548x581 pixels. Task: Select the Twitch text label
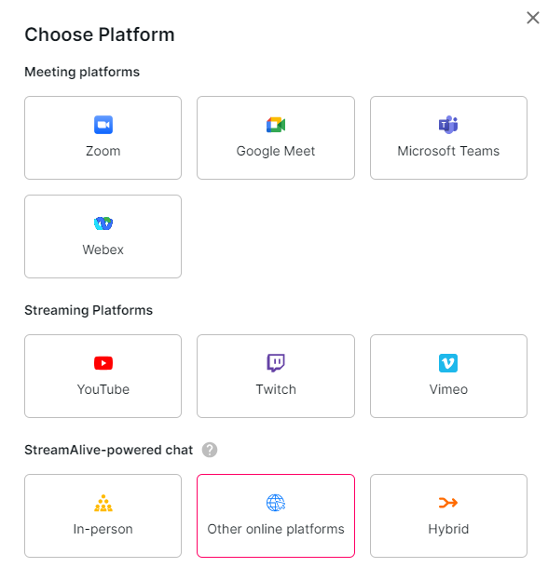(276, 389)
